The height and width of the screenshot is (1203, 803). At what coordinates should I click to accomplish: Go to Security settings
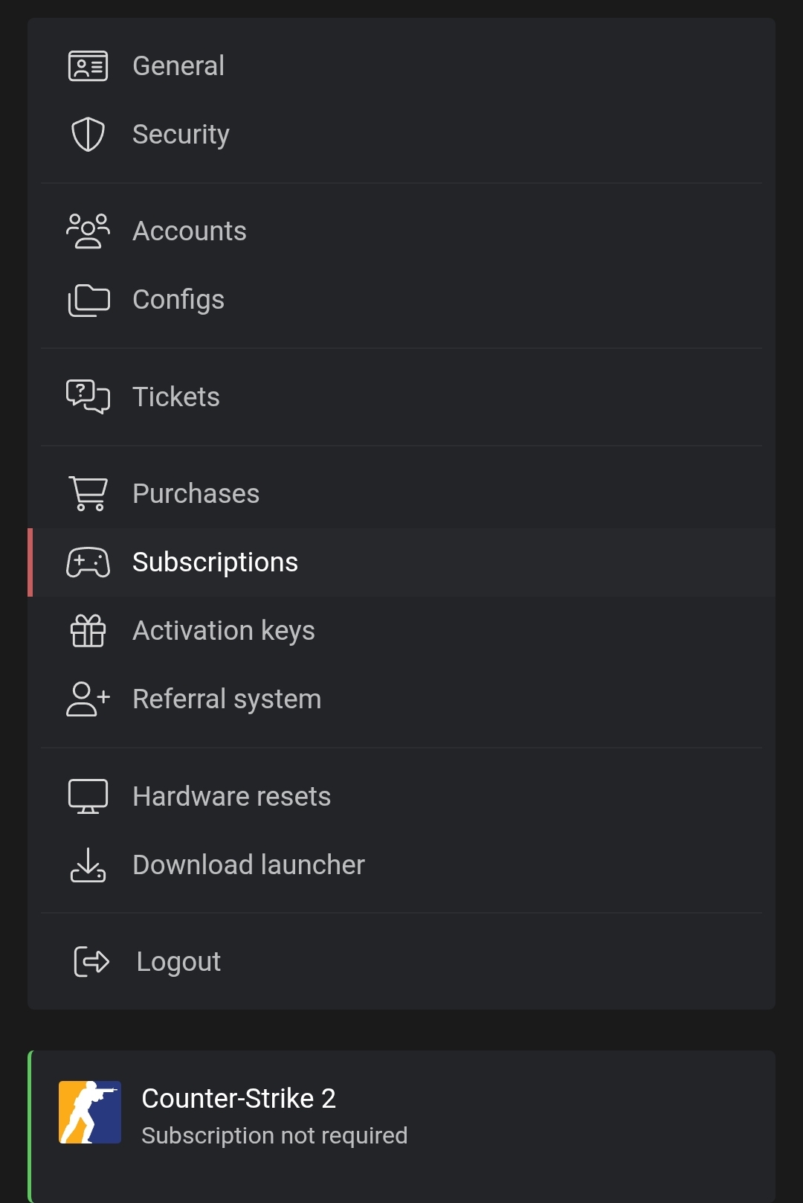[401, 135]
